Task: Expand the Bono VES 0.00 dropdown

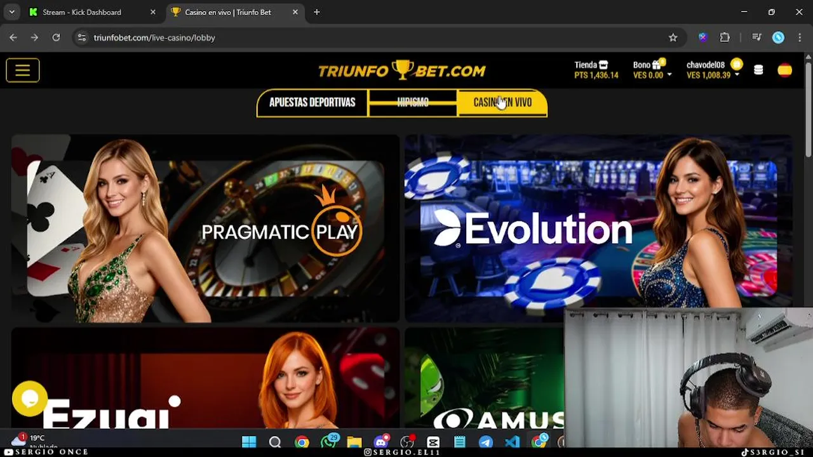Action: pyautogui.click(x=669, y=75)
